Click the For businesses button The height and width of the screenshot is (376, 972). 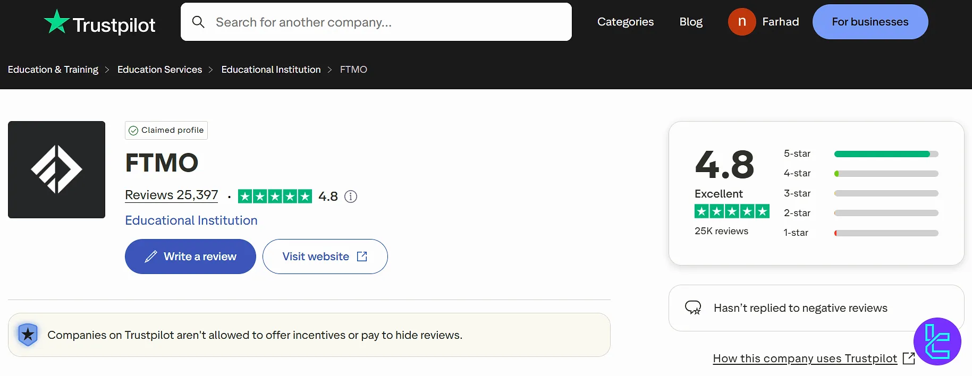[x=870, y=22]
